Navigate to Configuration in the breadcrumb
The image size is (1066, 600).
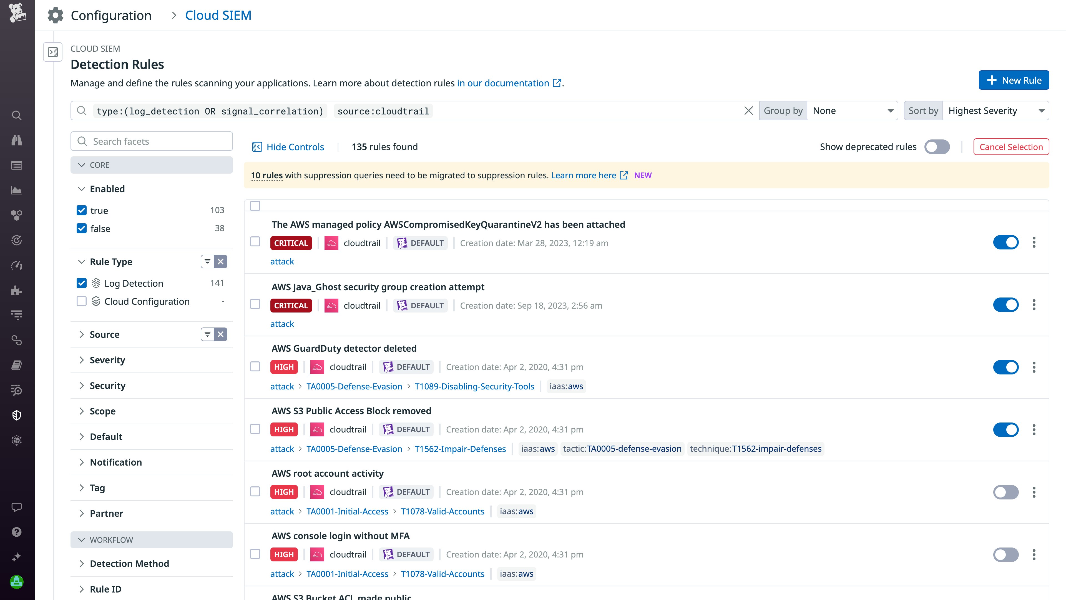111,15
